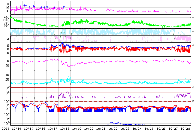The height and width of the screenshot is (131, 196).
Task: Click the lone flare marker on 10/19
Action: [x=80, y=6]
